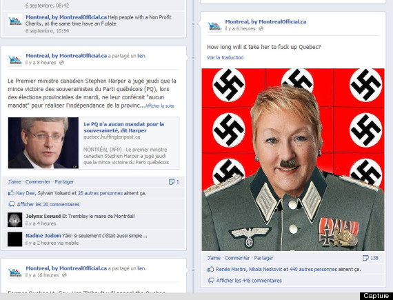Click '6 septembre, 08:42' timestamp

(x=47, y=6)
